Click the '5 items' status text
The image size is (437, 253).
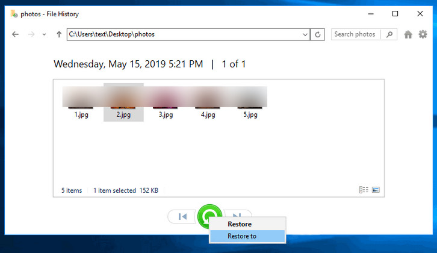point(72,190)
